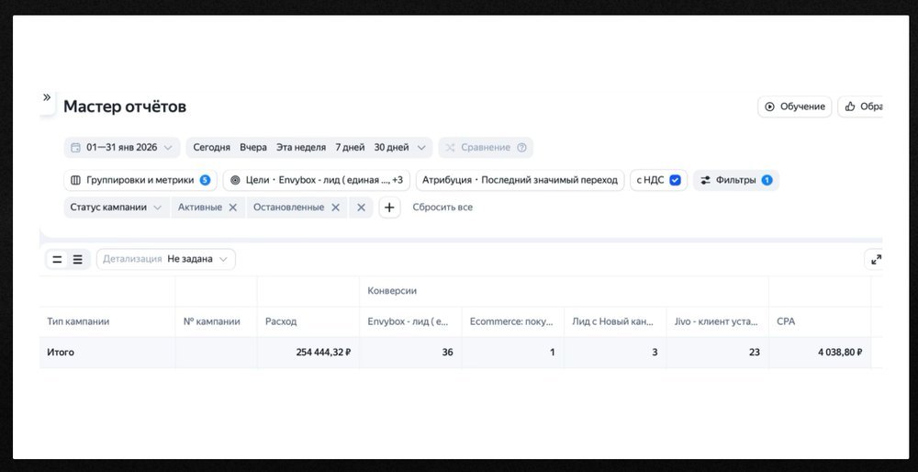Open the Обучение button
918x472 pixels.
click(794, 107)
